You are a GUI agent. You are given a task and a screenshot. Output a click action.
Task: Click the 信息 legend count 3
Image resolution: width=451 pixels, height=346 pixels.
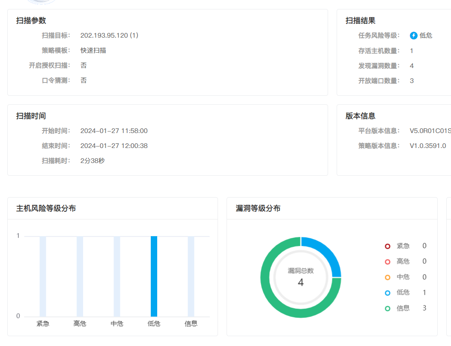click(x=424, y=308)
